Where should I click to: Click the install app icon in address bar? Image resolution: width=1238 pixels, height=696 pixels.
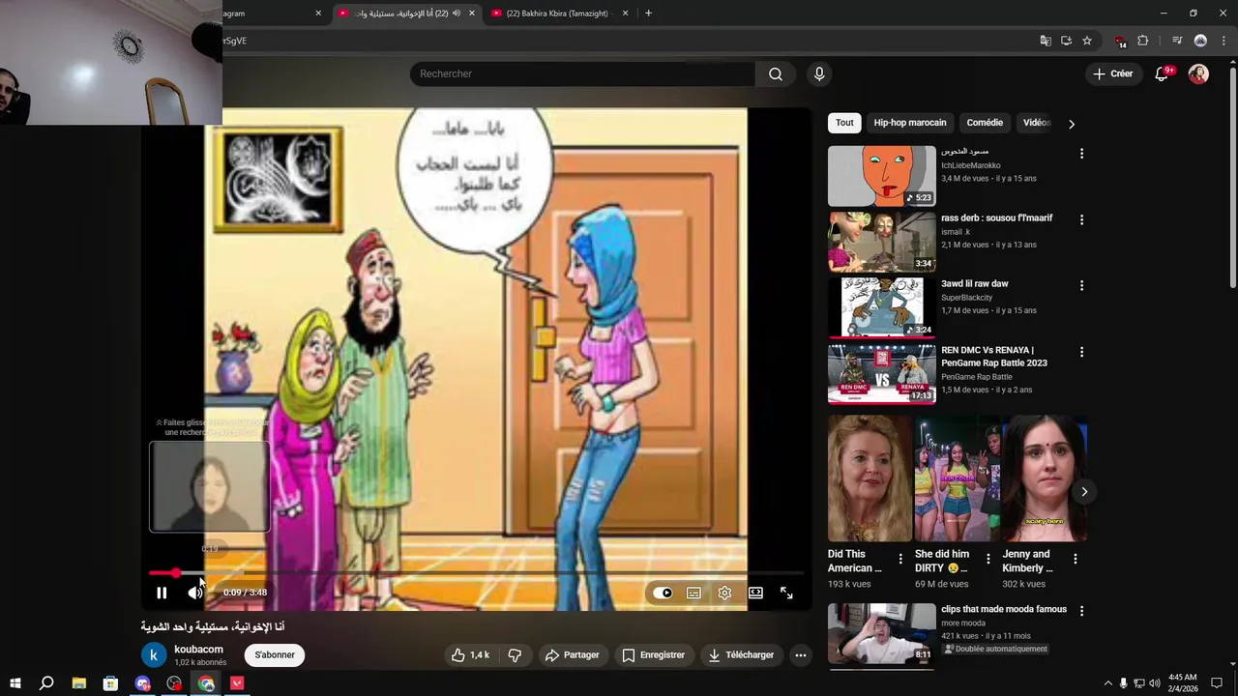pyautogui.click(x=1066, y=41)
